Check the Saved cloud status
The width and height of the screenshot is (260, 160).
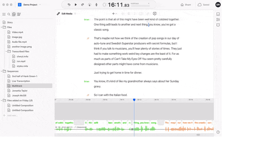[203, 5]
